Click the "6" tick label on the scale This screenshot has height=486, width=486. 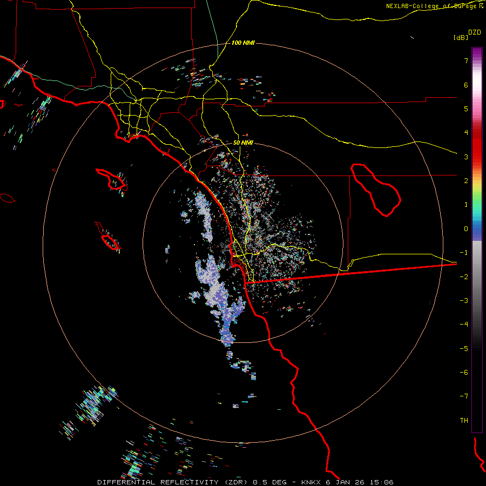click(466, 85)
